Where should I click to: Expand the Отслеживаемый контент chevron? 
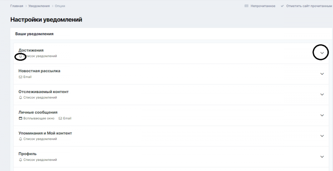[322, 94]
